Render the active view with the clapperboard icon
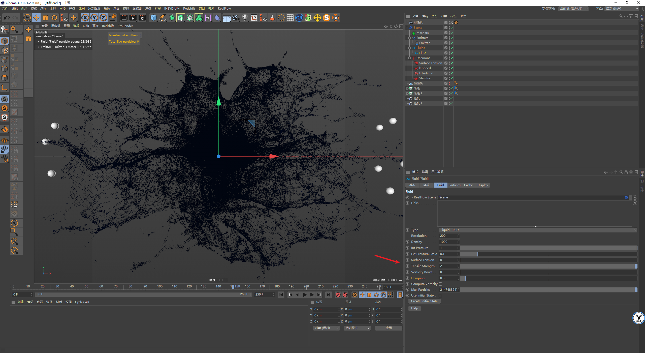The height and width of the screenshot is (353, 645). 124,18
